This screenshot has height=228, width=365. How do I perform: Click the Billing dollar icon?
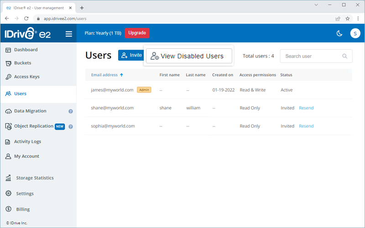[8, 209]
